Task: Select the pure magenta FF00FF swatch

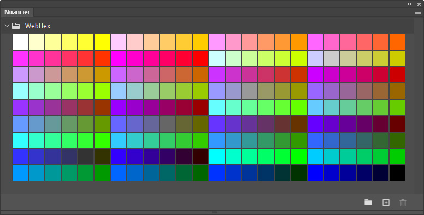Action: [119, 58]
